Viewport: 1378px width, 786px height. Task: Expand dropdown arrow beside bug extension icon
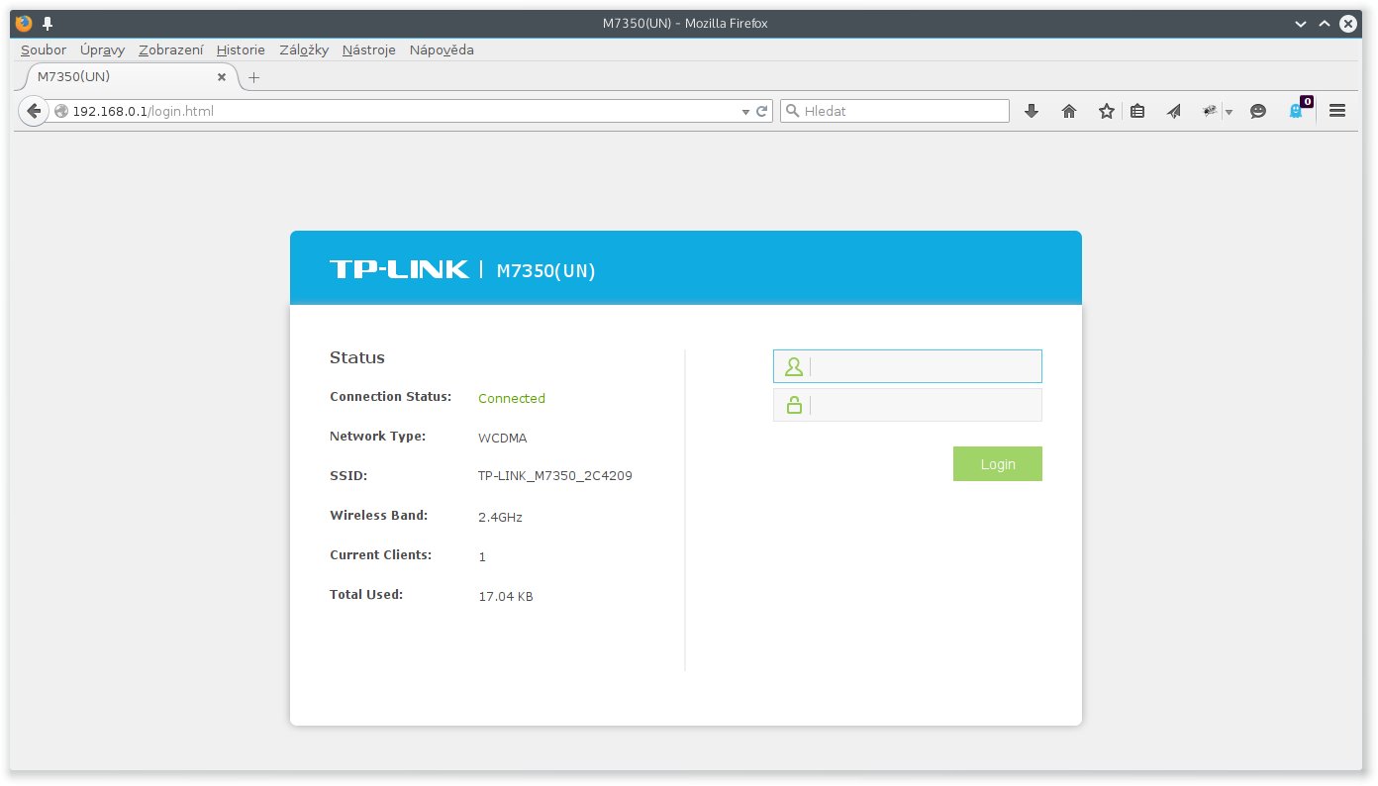[x=1229, y=112]
